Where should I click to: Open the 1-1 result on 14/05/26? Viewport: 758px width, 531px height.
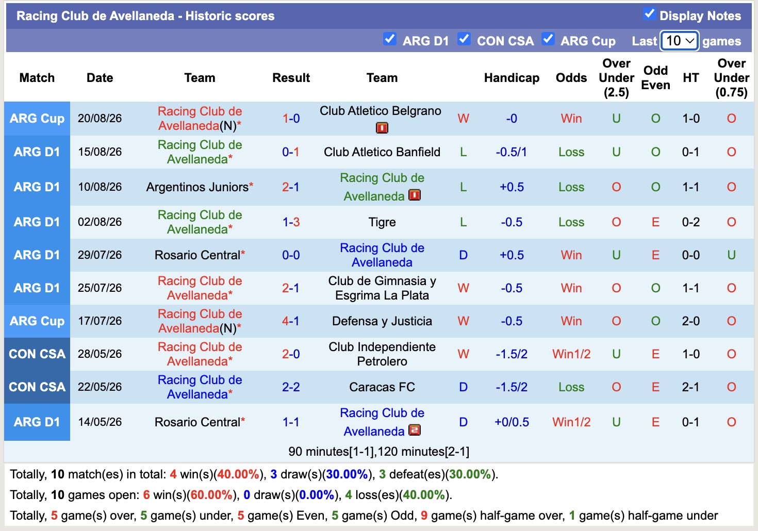click(x=291, y=422)
